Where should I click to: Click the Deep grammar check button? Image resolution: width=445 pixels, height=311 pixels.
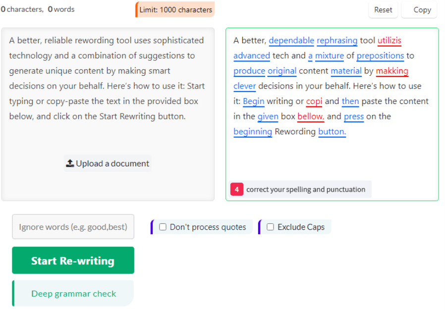click(x=73, y=294)
